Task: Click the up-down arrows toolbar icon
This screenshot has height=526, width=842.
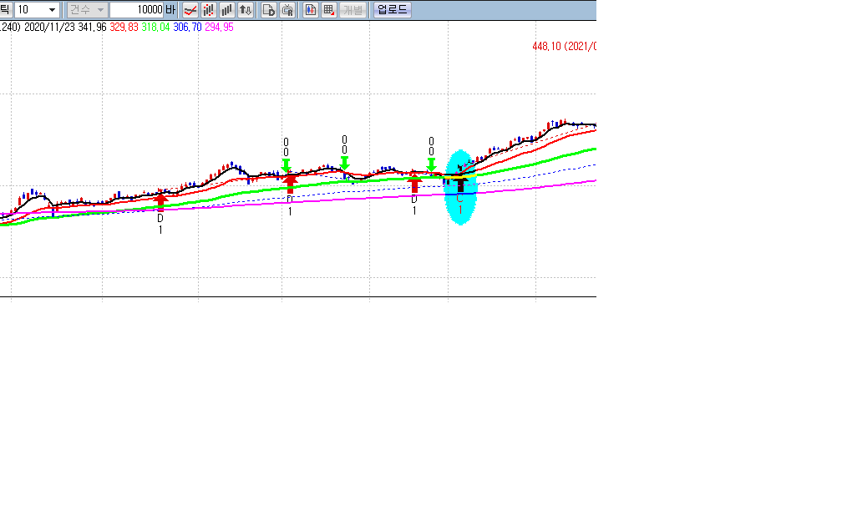Action: (x=245, y=10)
